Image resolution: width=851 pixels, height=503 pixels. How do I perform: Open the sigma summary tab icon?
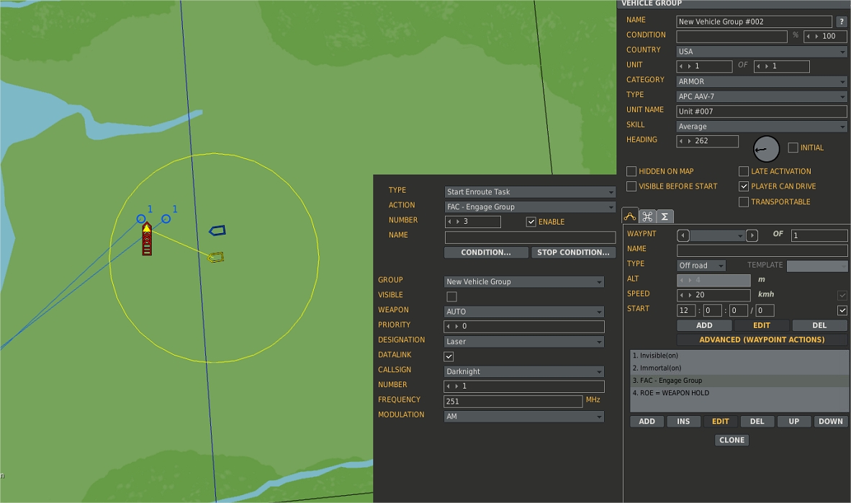665,217
